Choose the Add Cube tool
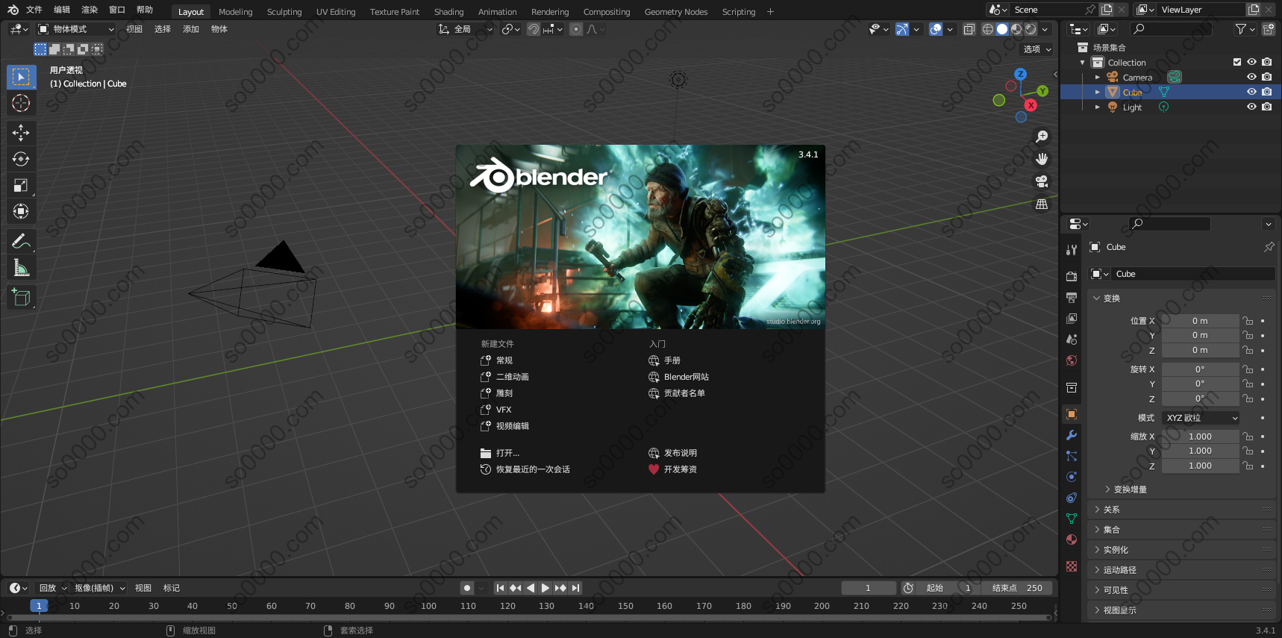 click(21, 297)
